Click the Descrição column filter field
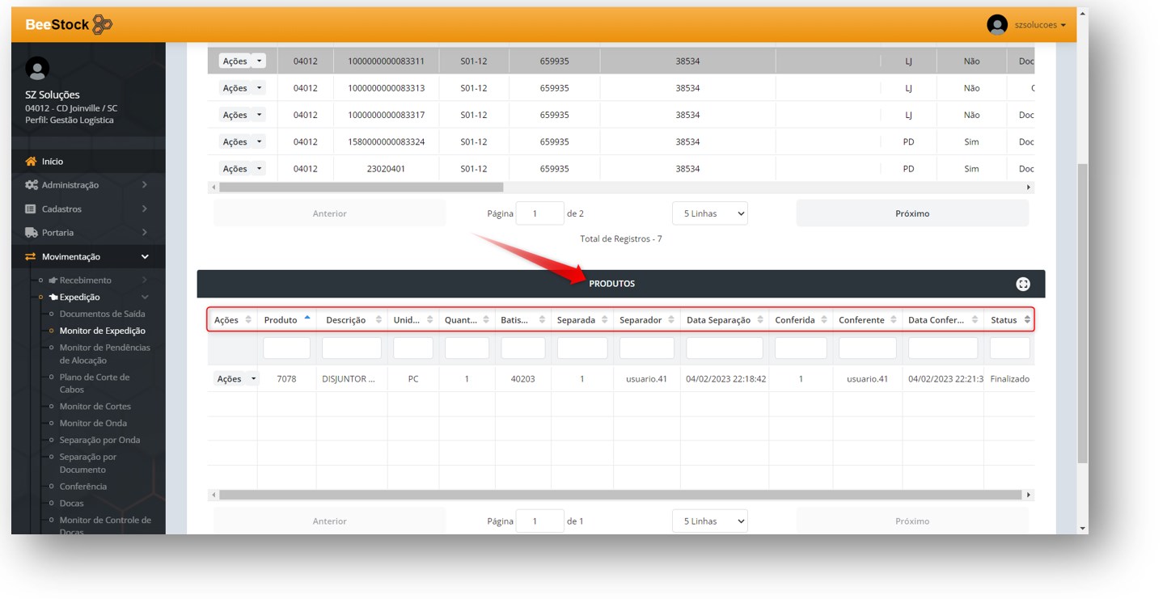The height and width of the screenshot is (599, 1167). point(351,348)
